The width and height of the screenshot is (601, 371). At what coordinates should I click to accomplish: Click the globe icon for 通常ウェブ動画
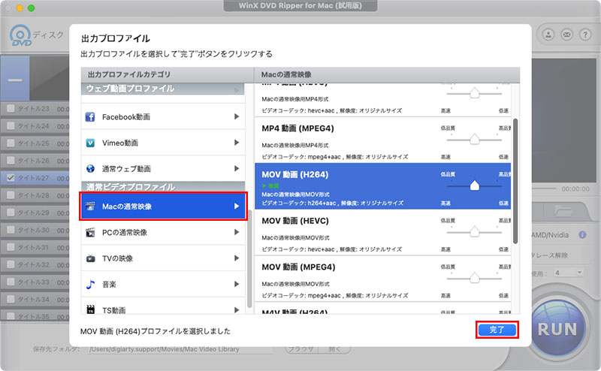point(90,169)
